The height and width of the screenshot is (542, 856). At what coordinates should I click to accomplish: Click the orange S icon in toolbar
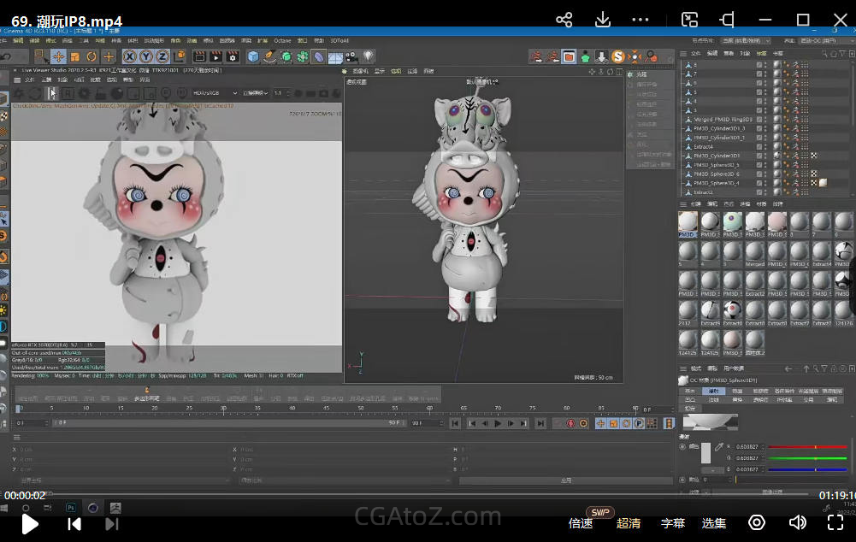(x=618, y=56)
